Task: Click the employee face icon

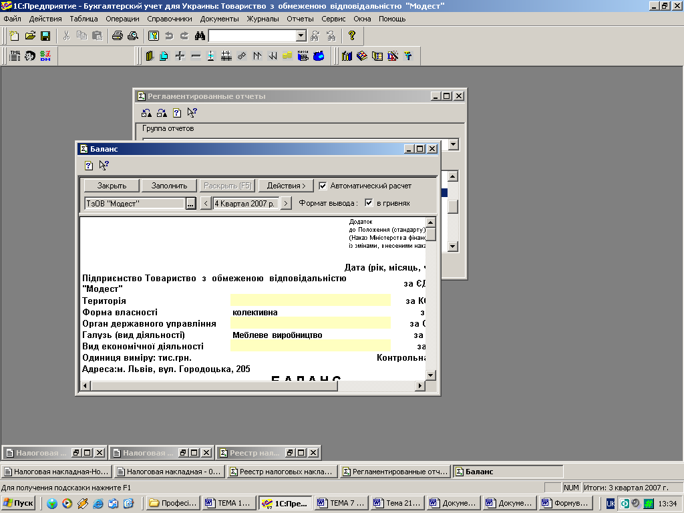Action: pos(30,56)
